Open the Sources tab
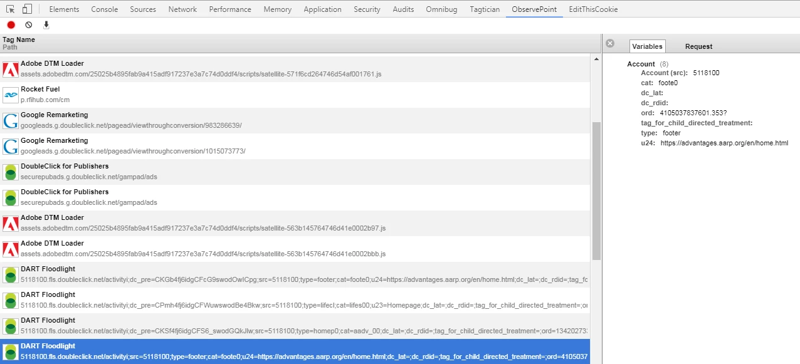Image resolution: width=800 pixels, height=364 pixels. (x=143, y=9)
